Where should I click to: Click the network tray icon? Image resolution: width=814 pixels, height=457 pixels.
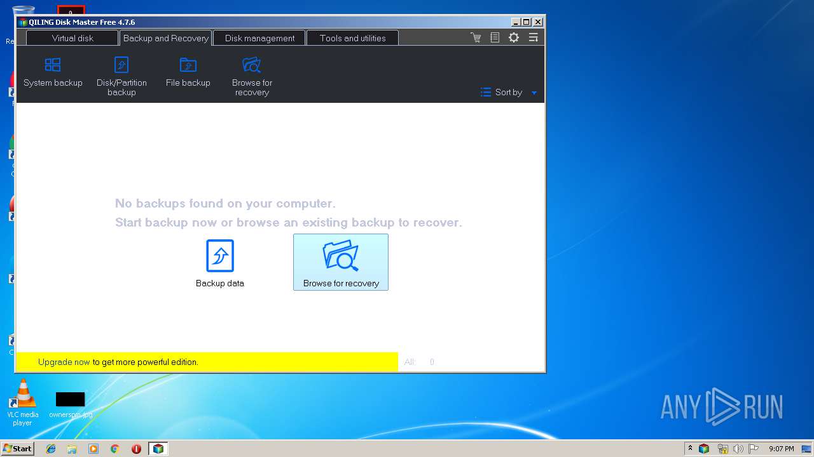[722, 449]
